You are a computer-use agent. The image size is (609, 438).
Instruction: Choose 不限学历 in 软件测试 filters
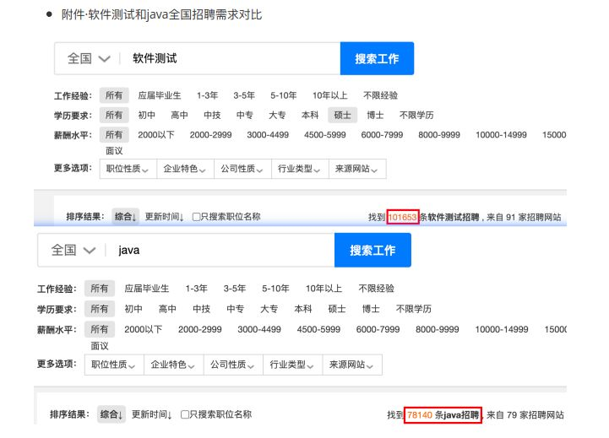point(416,116)
